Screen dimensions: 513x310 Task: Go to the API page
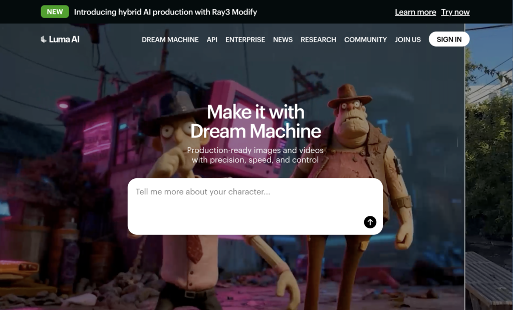(212, 40)
